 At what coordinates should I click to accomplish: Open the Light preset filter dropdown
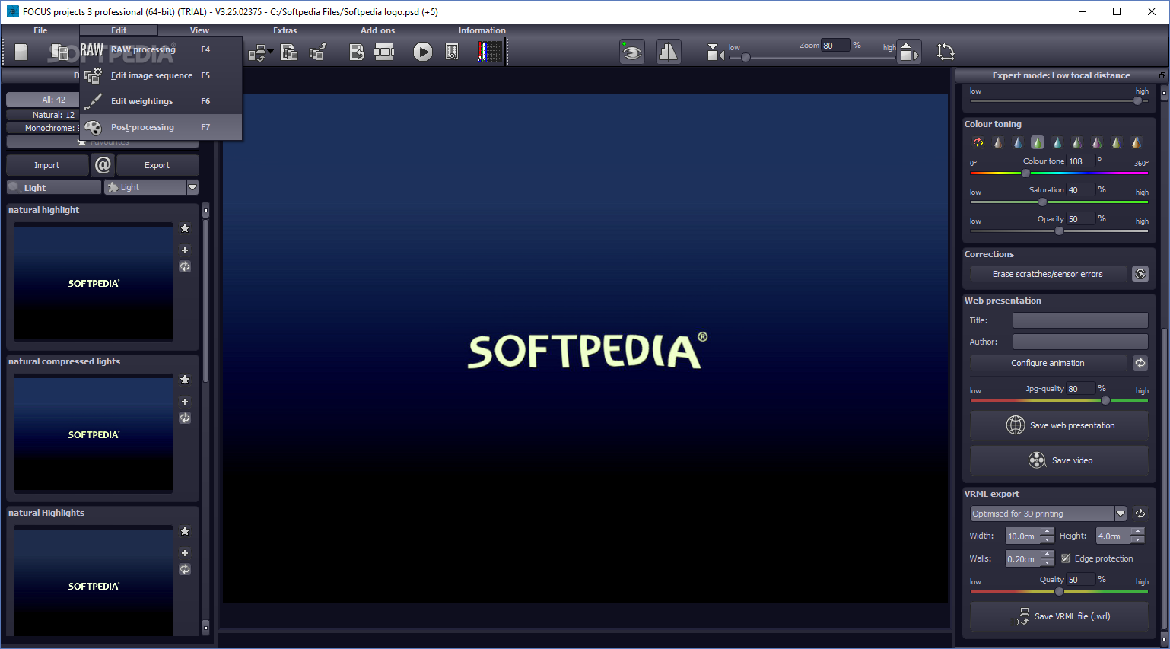pyautogui.click(x=192, y=187)
